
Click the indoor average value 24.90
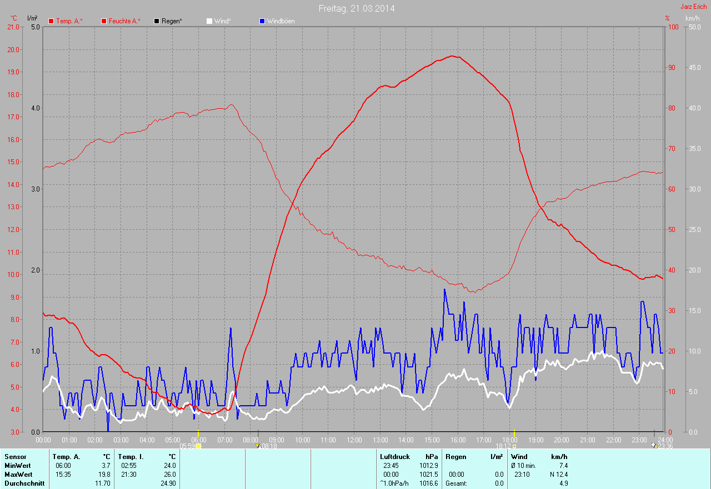coord(167,483)
